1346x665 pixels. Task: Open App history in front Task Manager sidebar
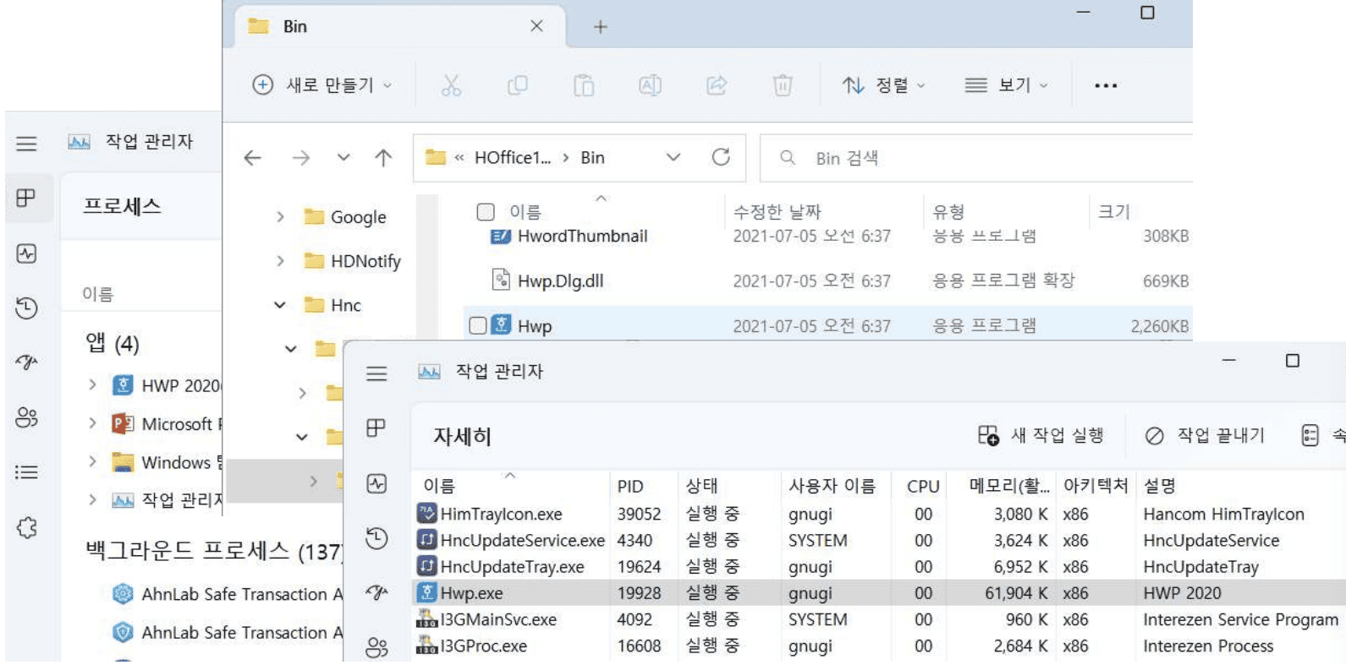[376, 538]
